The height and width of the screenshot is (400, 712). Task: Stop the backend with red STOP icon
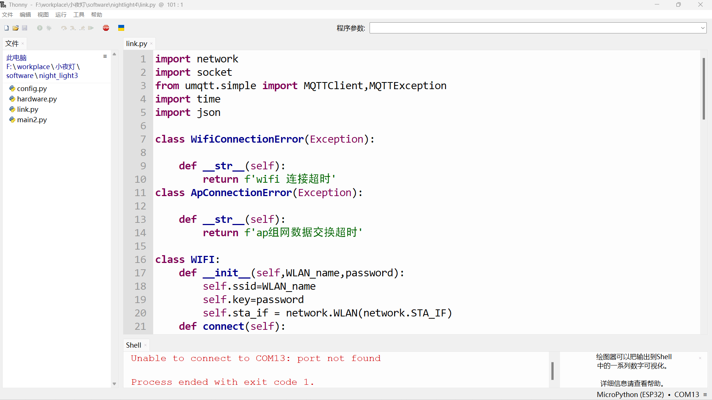pyautogui.click(x=106, y=28)
